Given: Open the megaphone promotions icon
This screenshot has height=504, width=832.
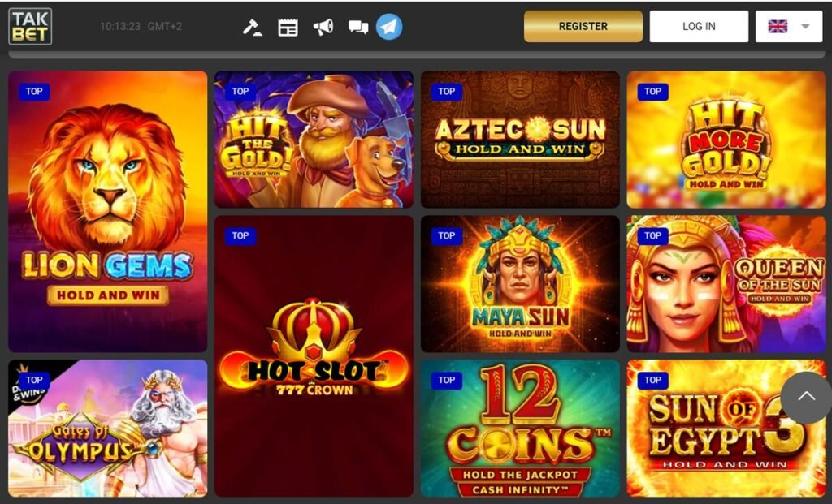Looking at the screenshot, I should 323,27.
